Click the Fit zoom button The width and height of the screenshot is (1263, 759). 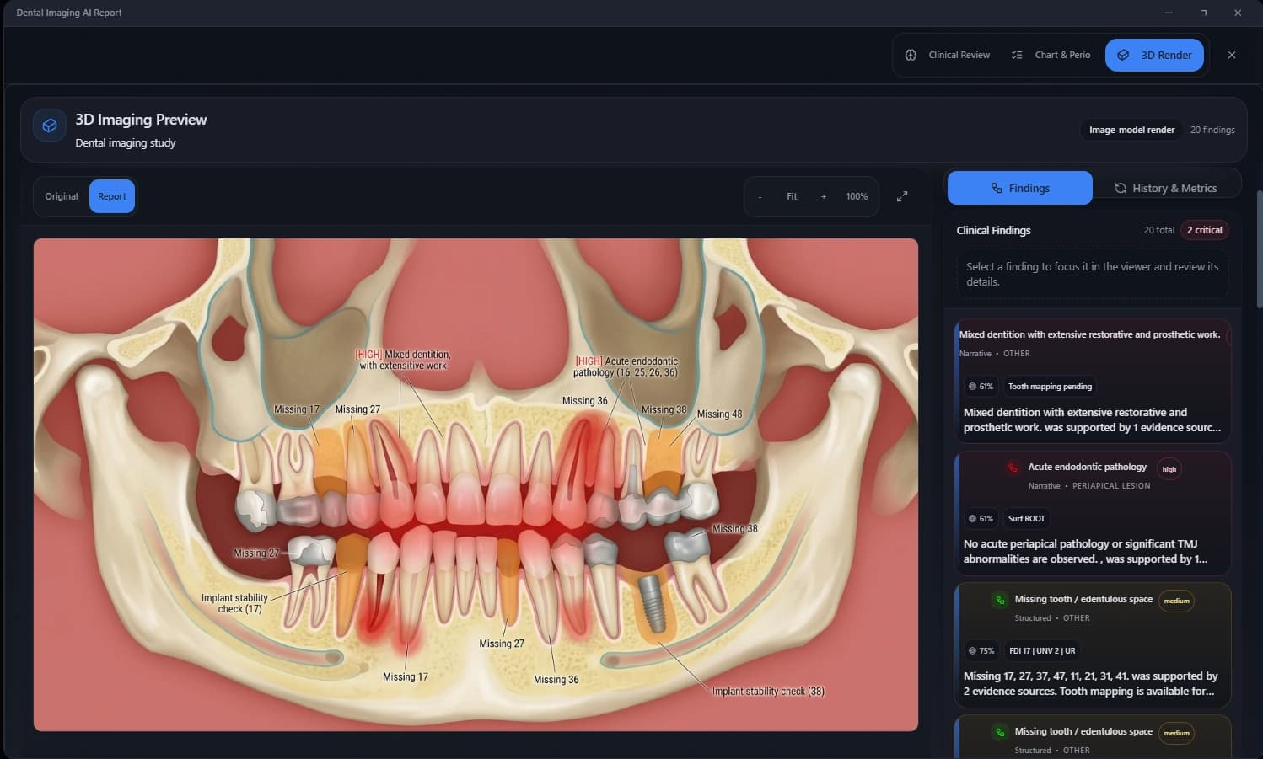[792, 196]
